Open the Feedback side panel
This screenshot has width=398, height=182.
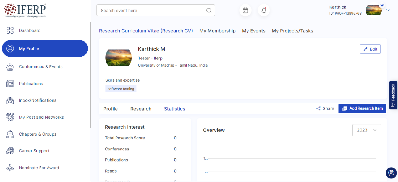[x=393, y=95]
